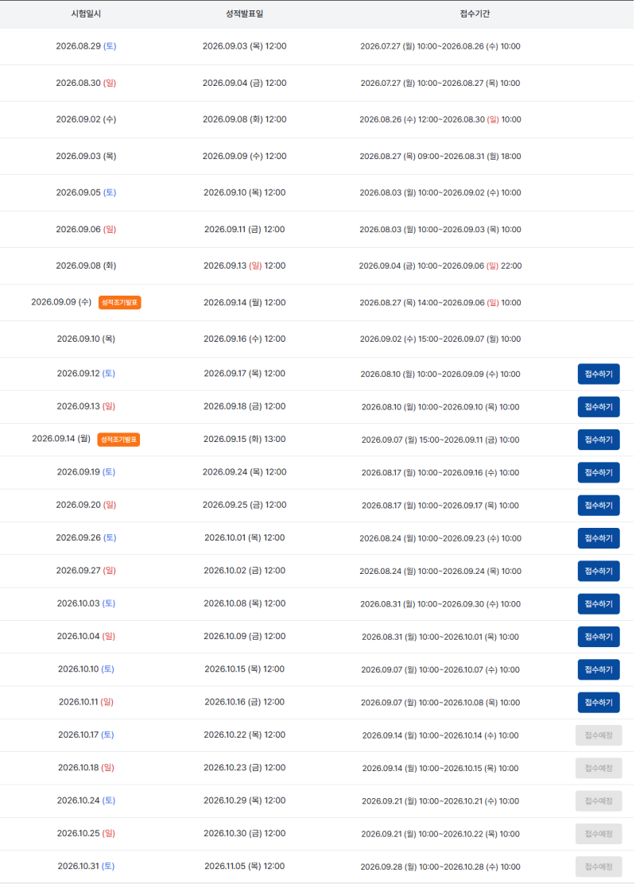Click result date 2026.11.05 (목) 12:00

[x=244, y=866]
